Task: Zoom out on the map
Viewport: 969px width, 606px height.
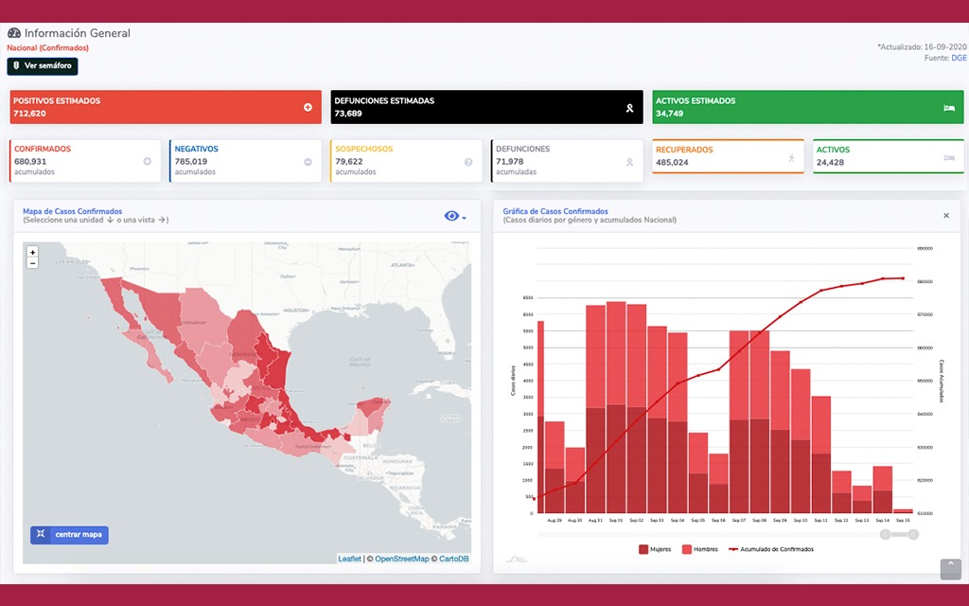Action: (32, 263)
